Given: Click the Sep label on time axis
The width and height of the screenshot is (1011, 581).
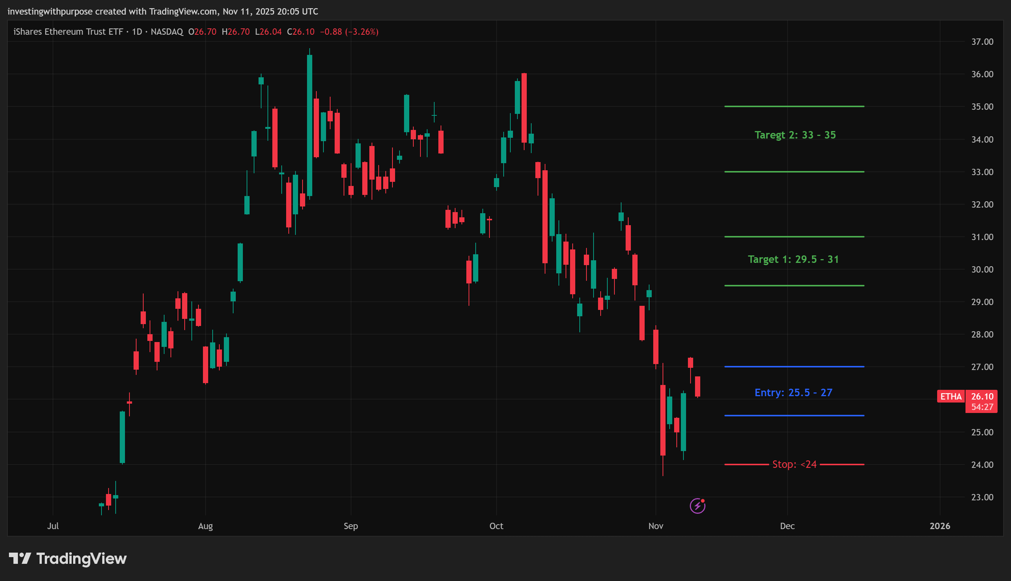Looking at the screenshot, I should pyautogui.click(x=351, y=526).
